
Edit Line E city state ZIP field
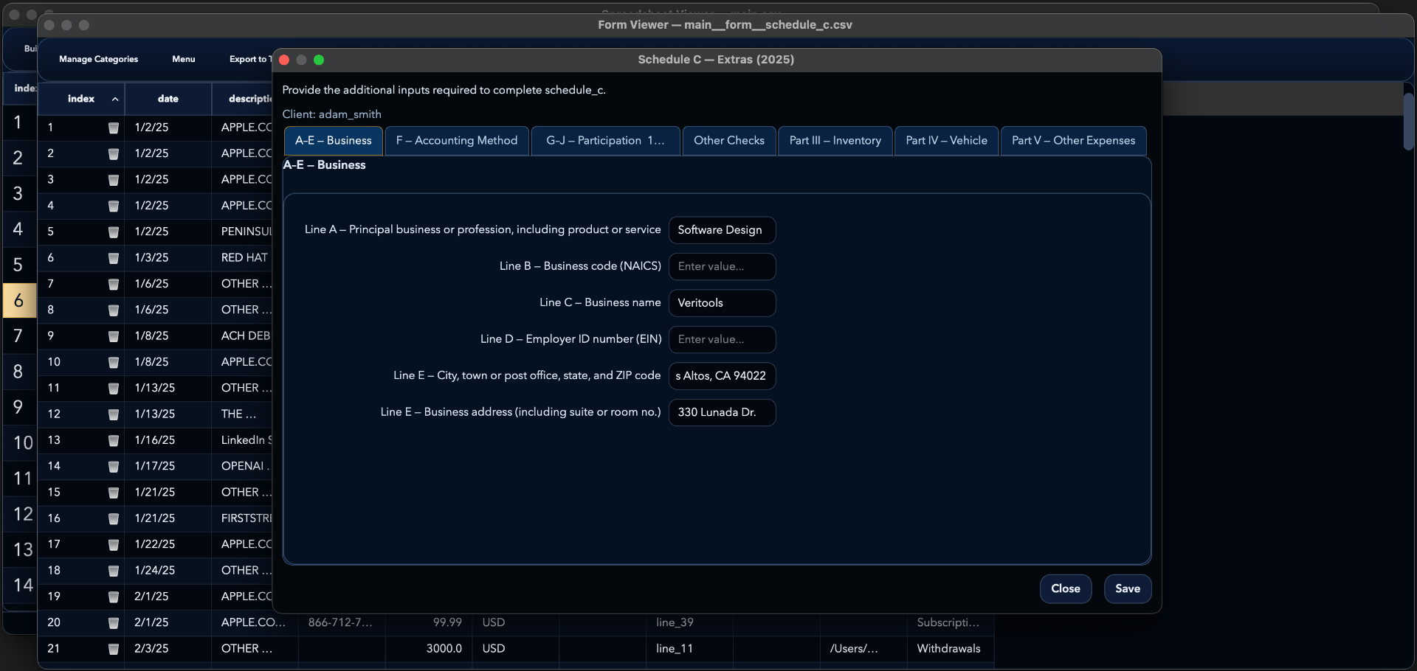(722, 376)
